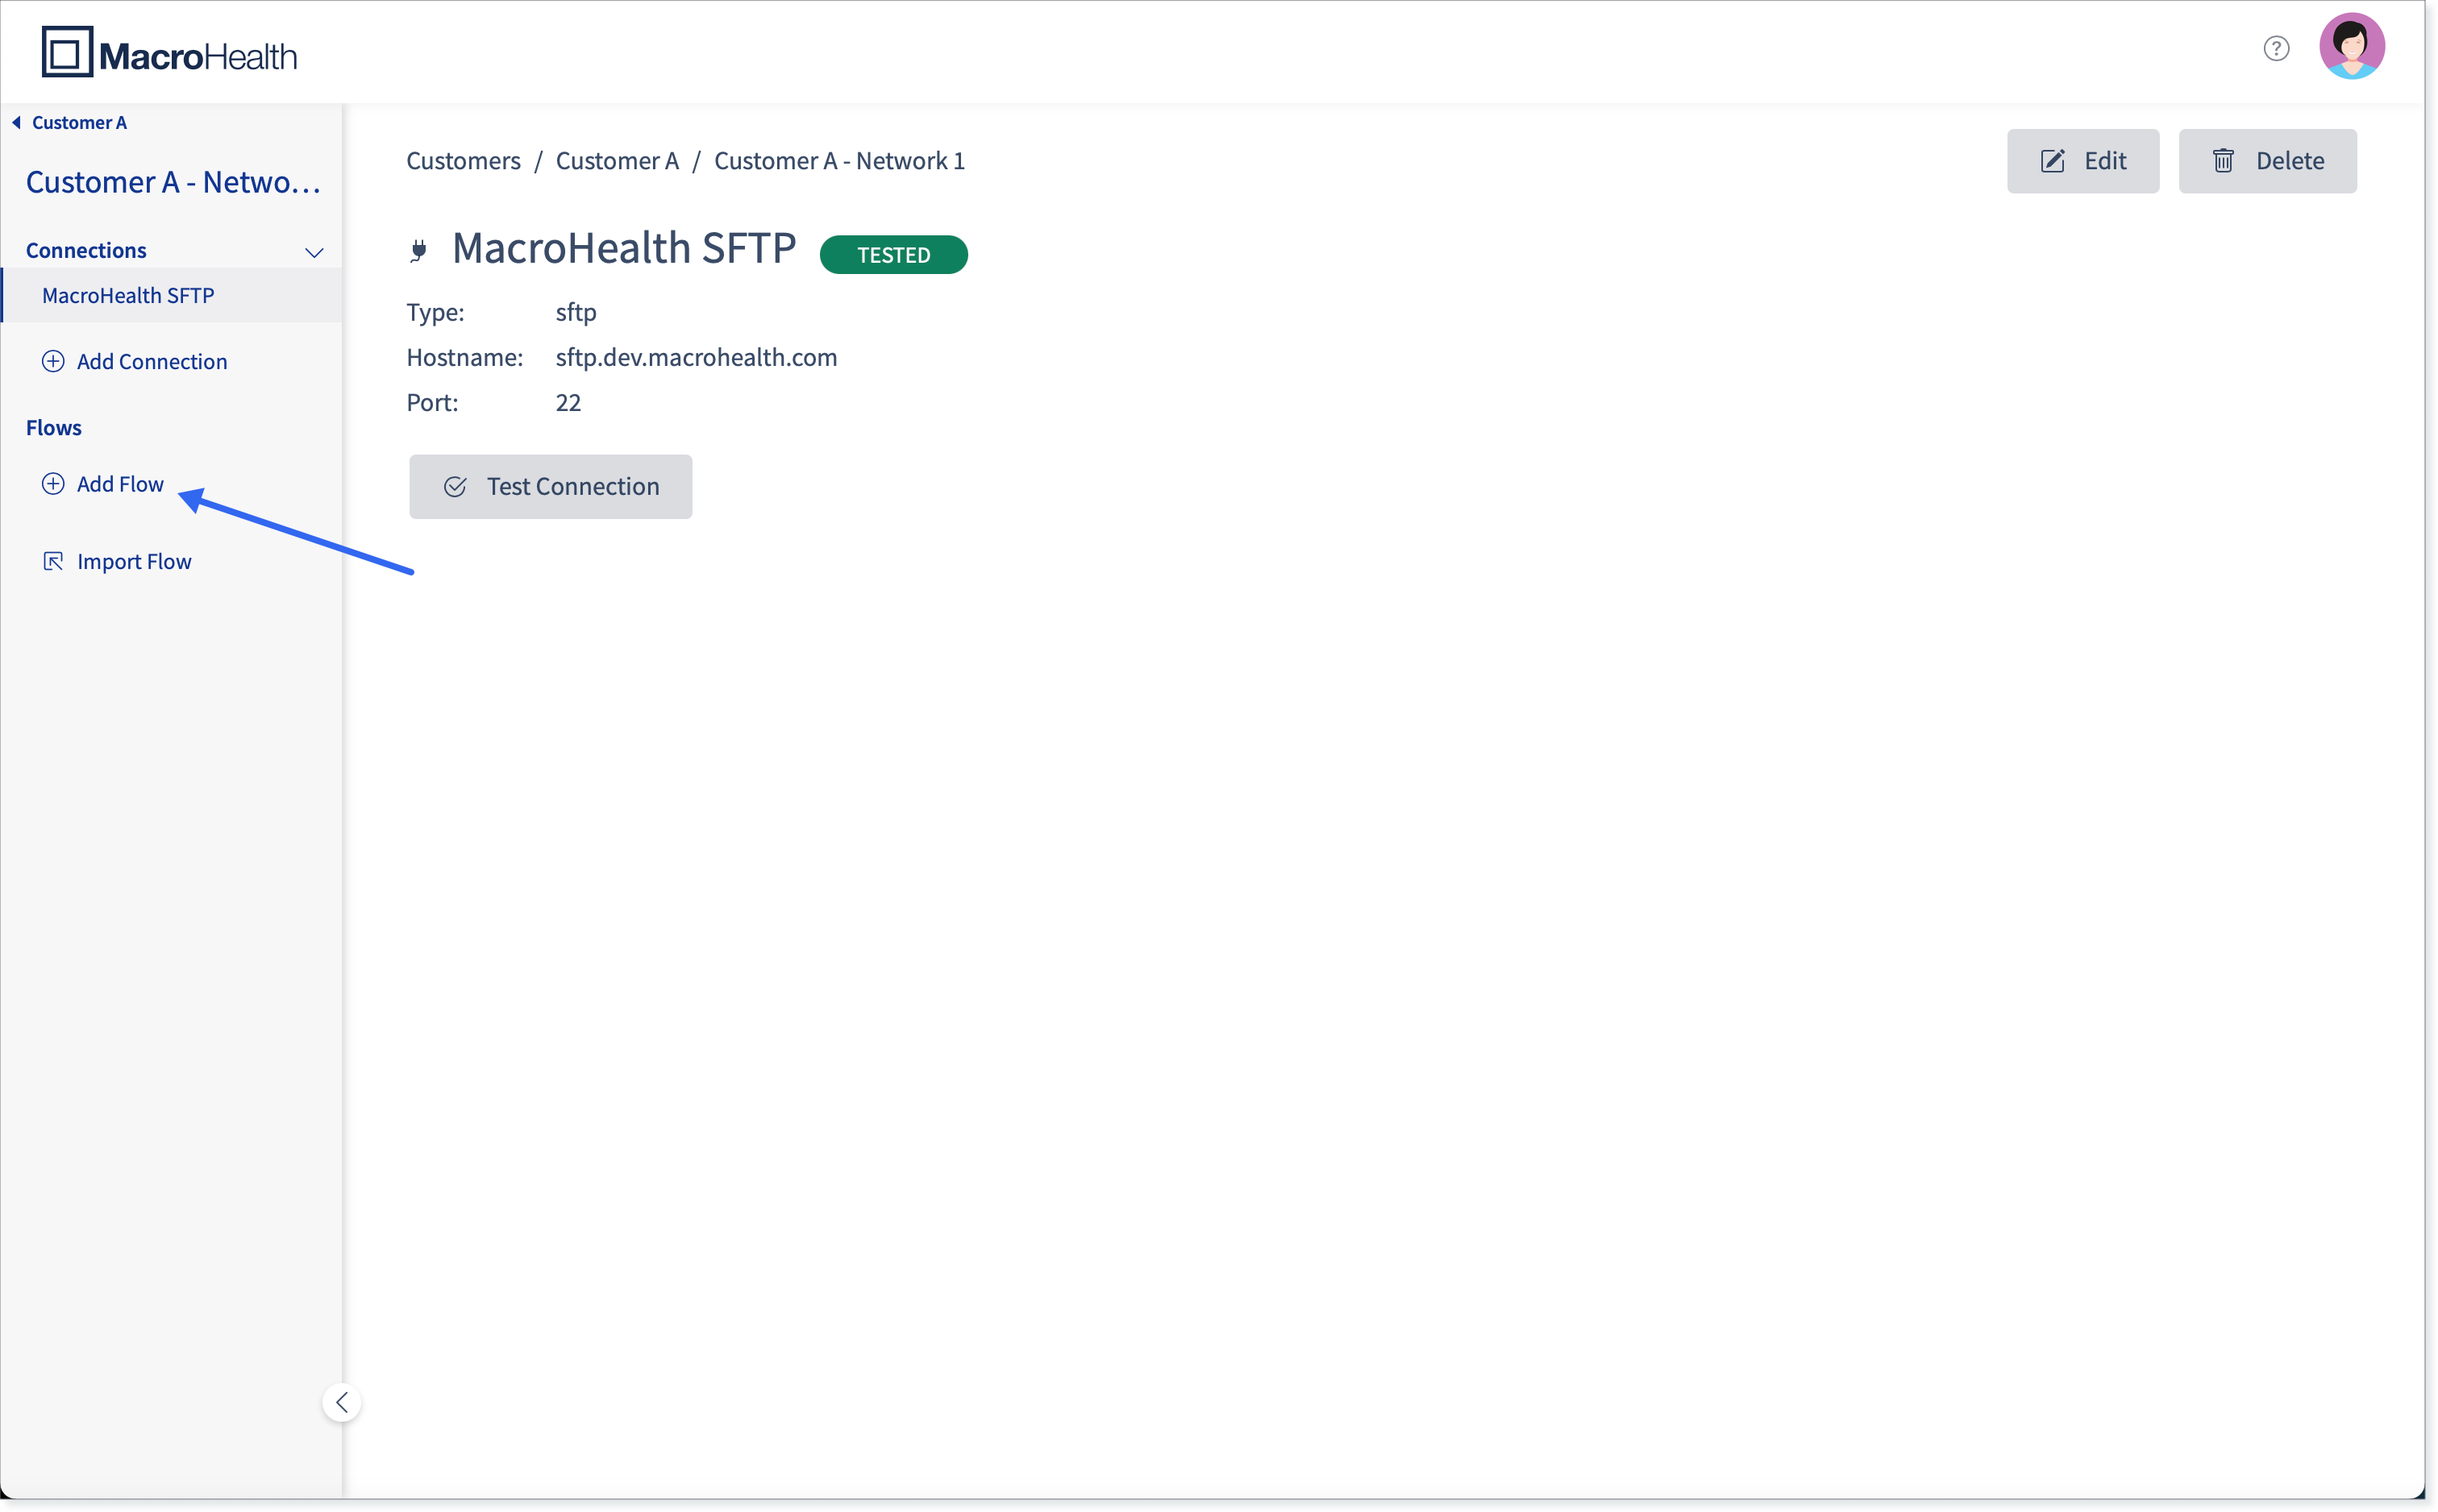Click Add Connection link
The width and height of the screenshot is (2438, 1512).
tap(152, 361)
